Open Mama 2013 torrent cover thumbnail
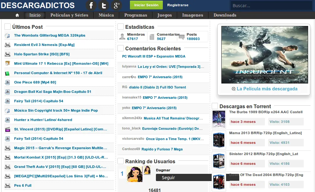315x192 pixels. [x=219, y=140]
